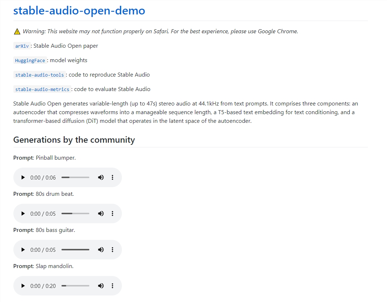Click the Slap mandolin seek bar
This screenshot has height=302, width=387.
(75, 286)
